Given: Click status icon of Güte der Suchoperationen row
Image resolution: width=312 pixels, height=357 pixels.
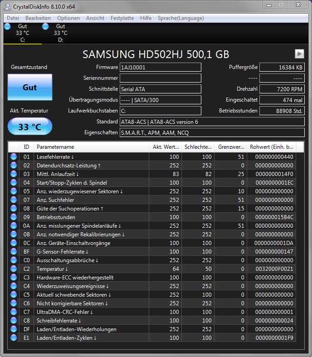Looking at the screenshot, I should 14,208.
